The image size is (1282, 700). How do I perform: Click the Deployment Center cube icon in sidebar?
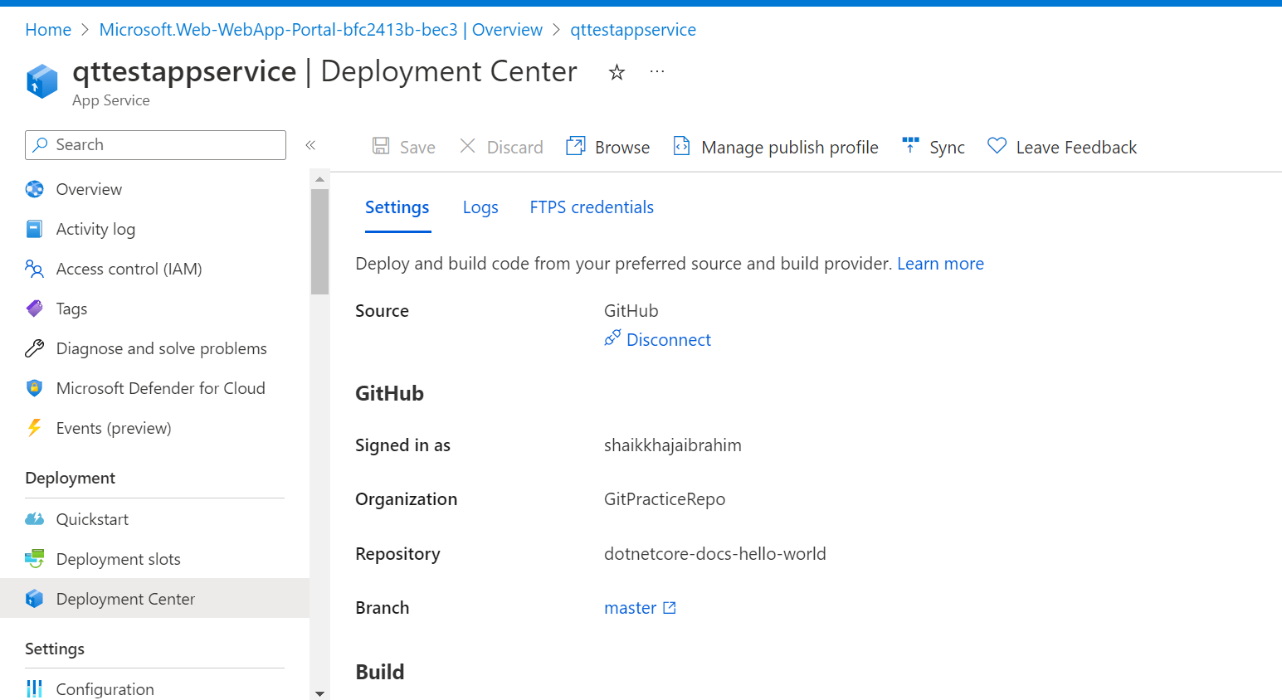[x=34, y=599]
